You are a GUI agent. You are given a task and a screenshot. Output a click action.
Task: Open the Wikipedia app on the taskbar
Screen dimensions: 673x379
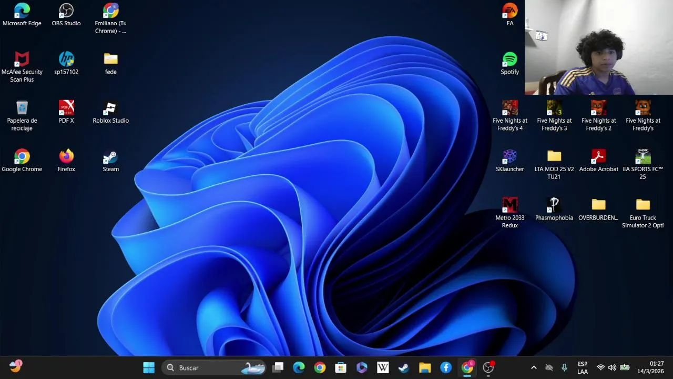pyautogui.click(x=383, y=367)
